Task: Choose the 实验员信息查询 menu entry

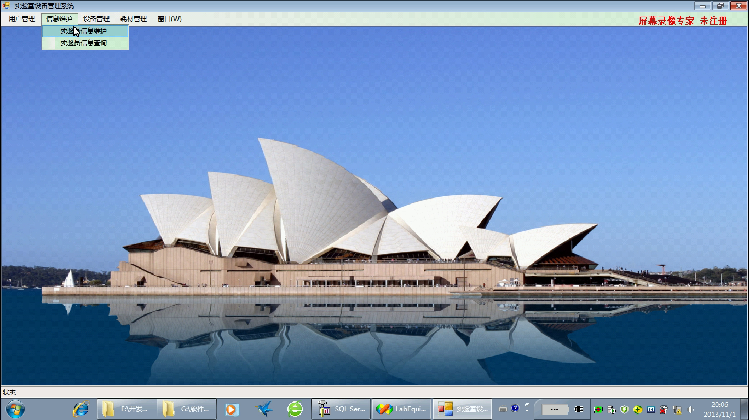Action: pos(85,43)
